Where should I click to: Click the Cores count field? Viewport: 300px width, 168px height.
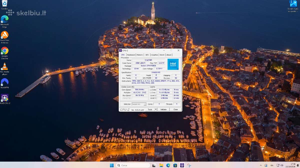point(159,104)
